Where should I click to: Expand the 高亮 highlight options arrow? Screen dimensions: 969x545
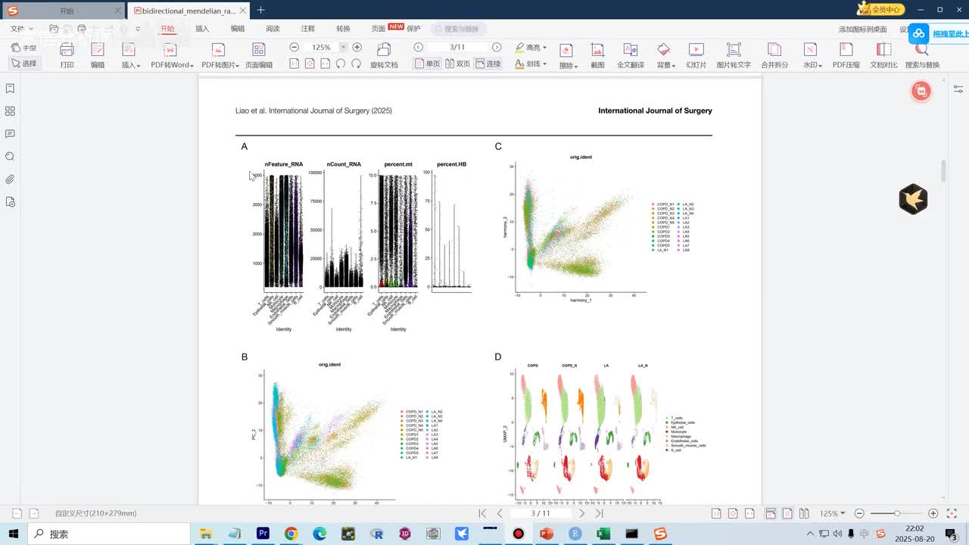pos(544,48)
